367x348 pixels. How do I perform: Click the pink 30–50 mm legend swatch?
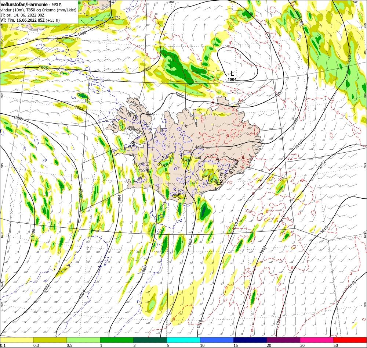(x=317, y=340)
